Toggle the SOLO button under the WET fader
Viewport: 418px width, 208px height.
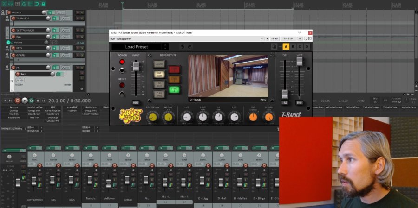[x=300, y=103]
